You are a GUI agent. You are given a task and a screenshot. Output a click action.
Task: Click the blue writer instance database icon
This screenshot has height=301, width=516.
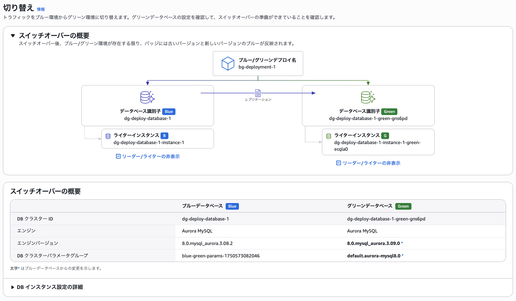point(108,136)
